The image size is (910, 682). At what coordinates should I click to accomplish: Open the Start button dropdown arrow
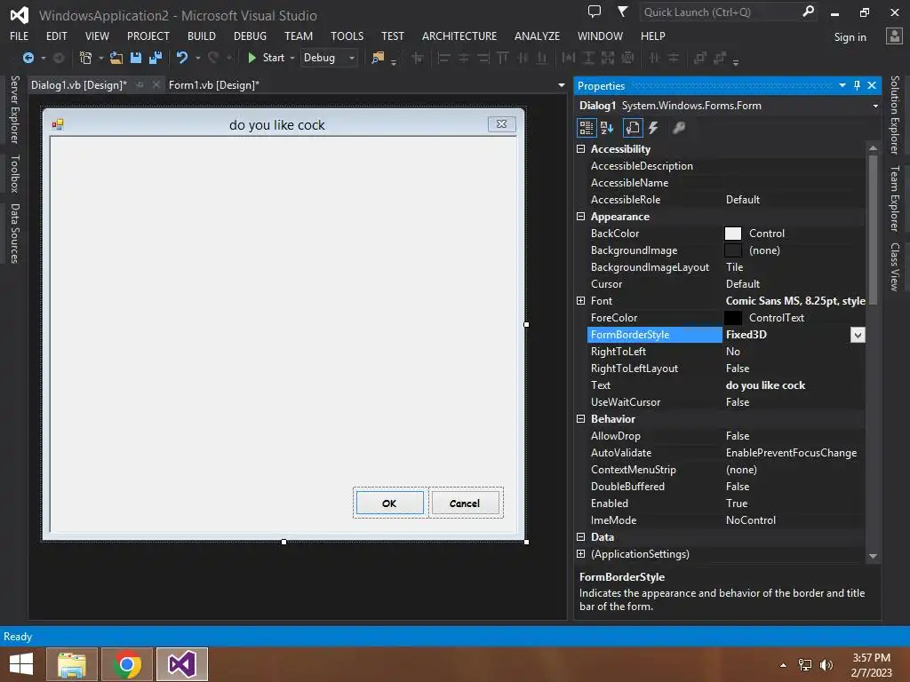(x=291, y=58)
